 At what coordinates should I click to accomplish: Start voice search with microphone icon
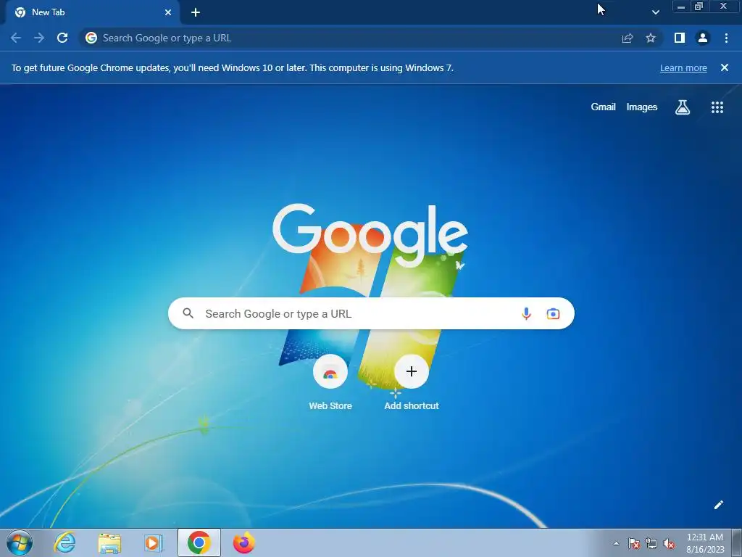(526, 313)
